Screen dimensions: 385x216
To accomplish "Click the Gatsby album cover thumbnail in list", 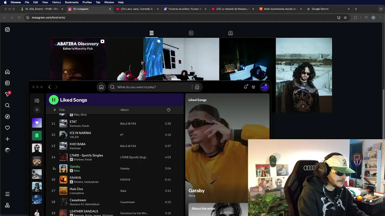I will pos(63,168).
